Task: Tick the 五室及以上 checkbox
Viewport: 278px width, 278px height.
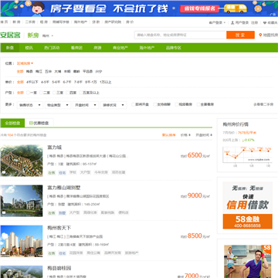Action: point(81,93)
